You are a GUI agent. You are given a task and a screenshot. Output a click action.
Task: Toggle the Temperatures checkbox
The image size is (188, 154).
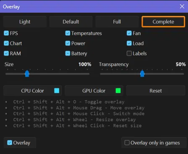tap(68, 33)
